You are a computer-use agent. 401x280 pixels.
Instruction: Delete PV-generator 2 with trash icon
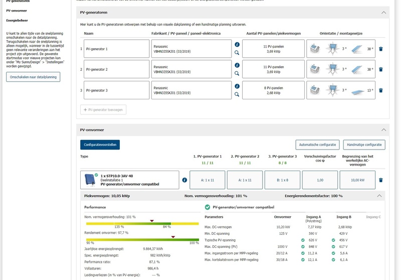381,69
